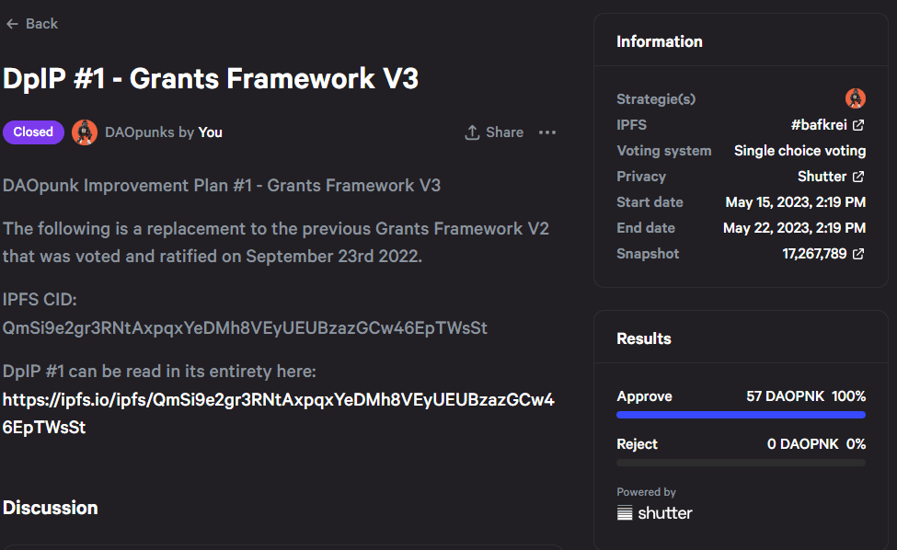Click the Back arrow icon
The image size is (897, 550).
pyautogui.click(x=12, y=24)
